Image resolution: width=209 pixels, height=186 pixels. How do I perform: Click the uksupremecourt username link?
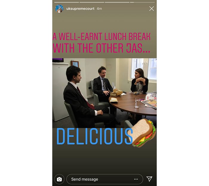tap(80, 9)
